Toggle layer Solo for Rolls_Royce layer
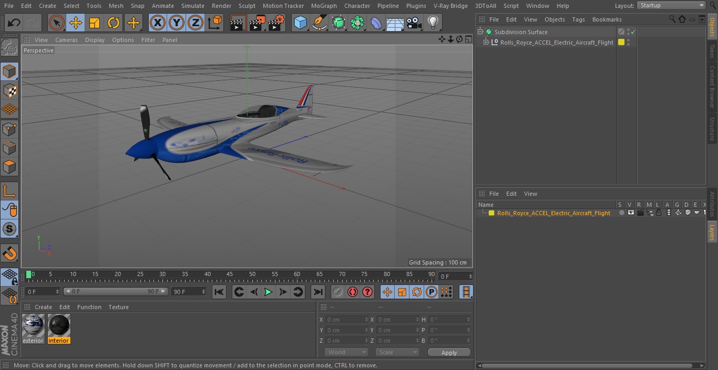Viewport: 718px width, 370px height. click(621, 213)
